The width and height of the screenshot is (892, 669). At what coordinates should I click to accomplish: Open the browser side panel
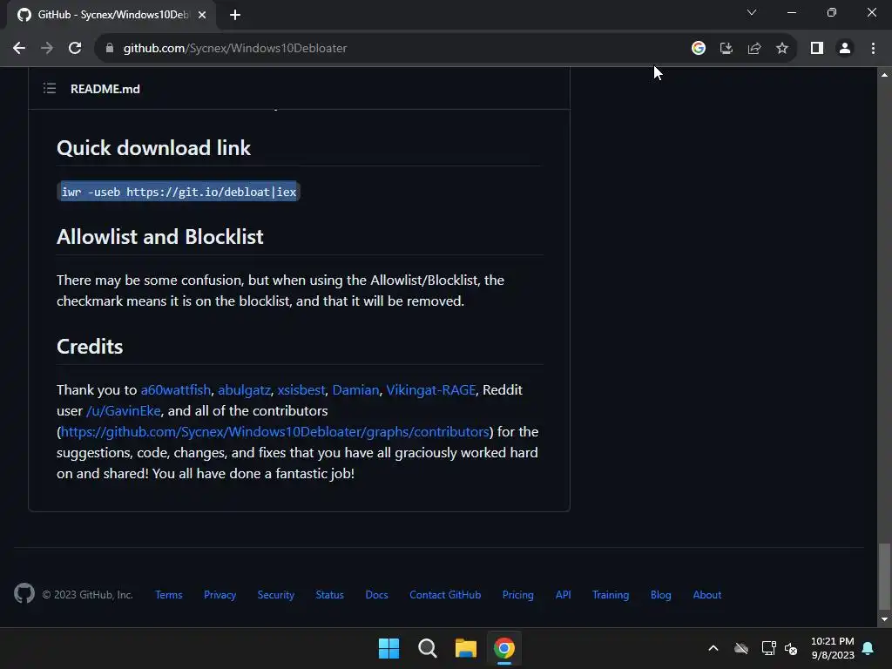[x=817, y=49]
